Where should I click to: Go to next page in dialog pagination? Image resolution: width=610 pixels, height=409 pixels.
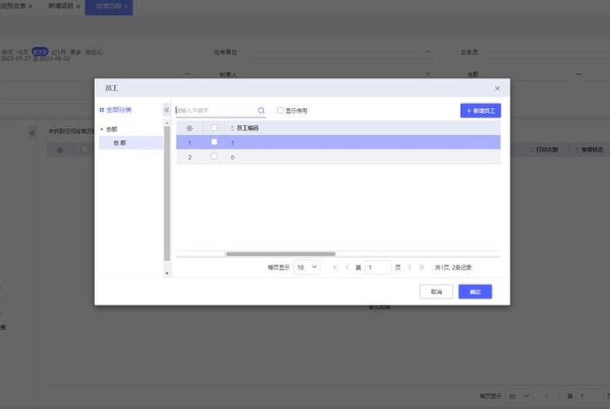coord(410,267)
